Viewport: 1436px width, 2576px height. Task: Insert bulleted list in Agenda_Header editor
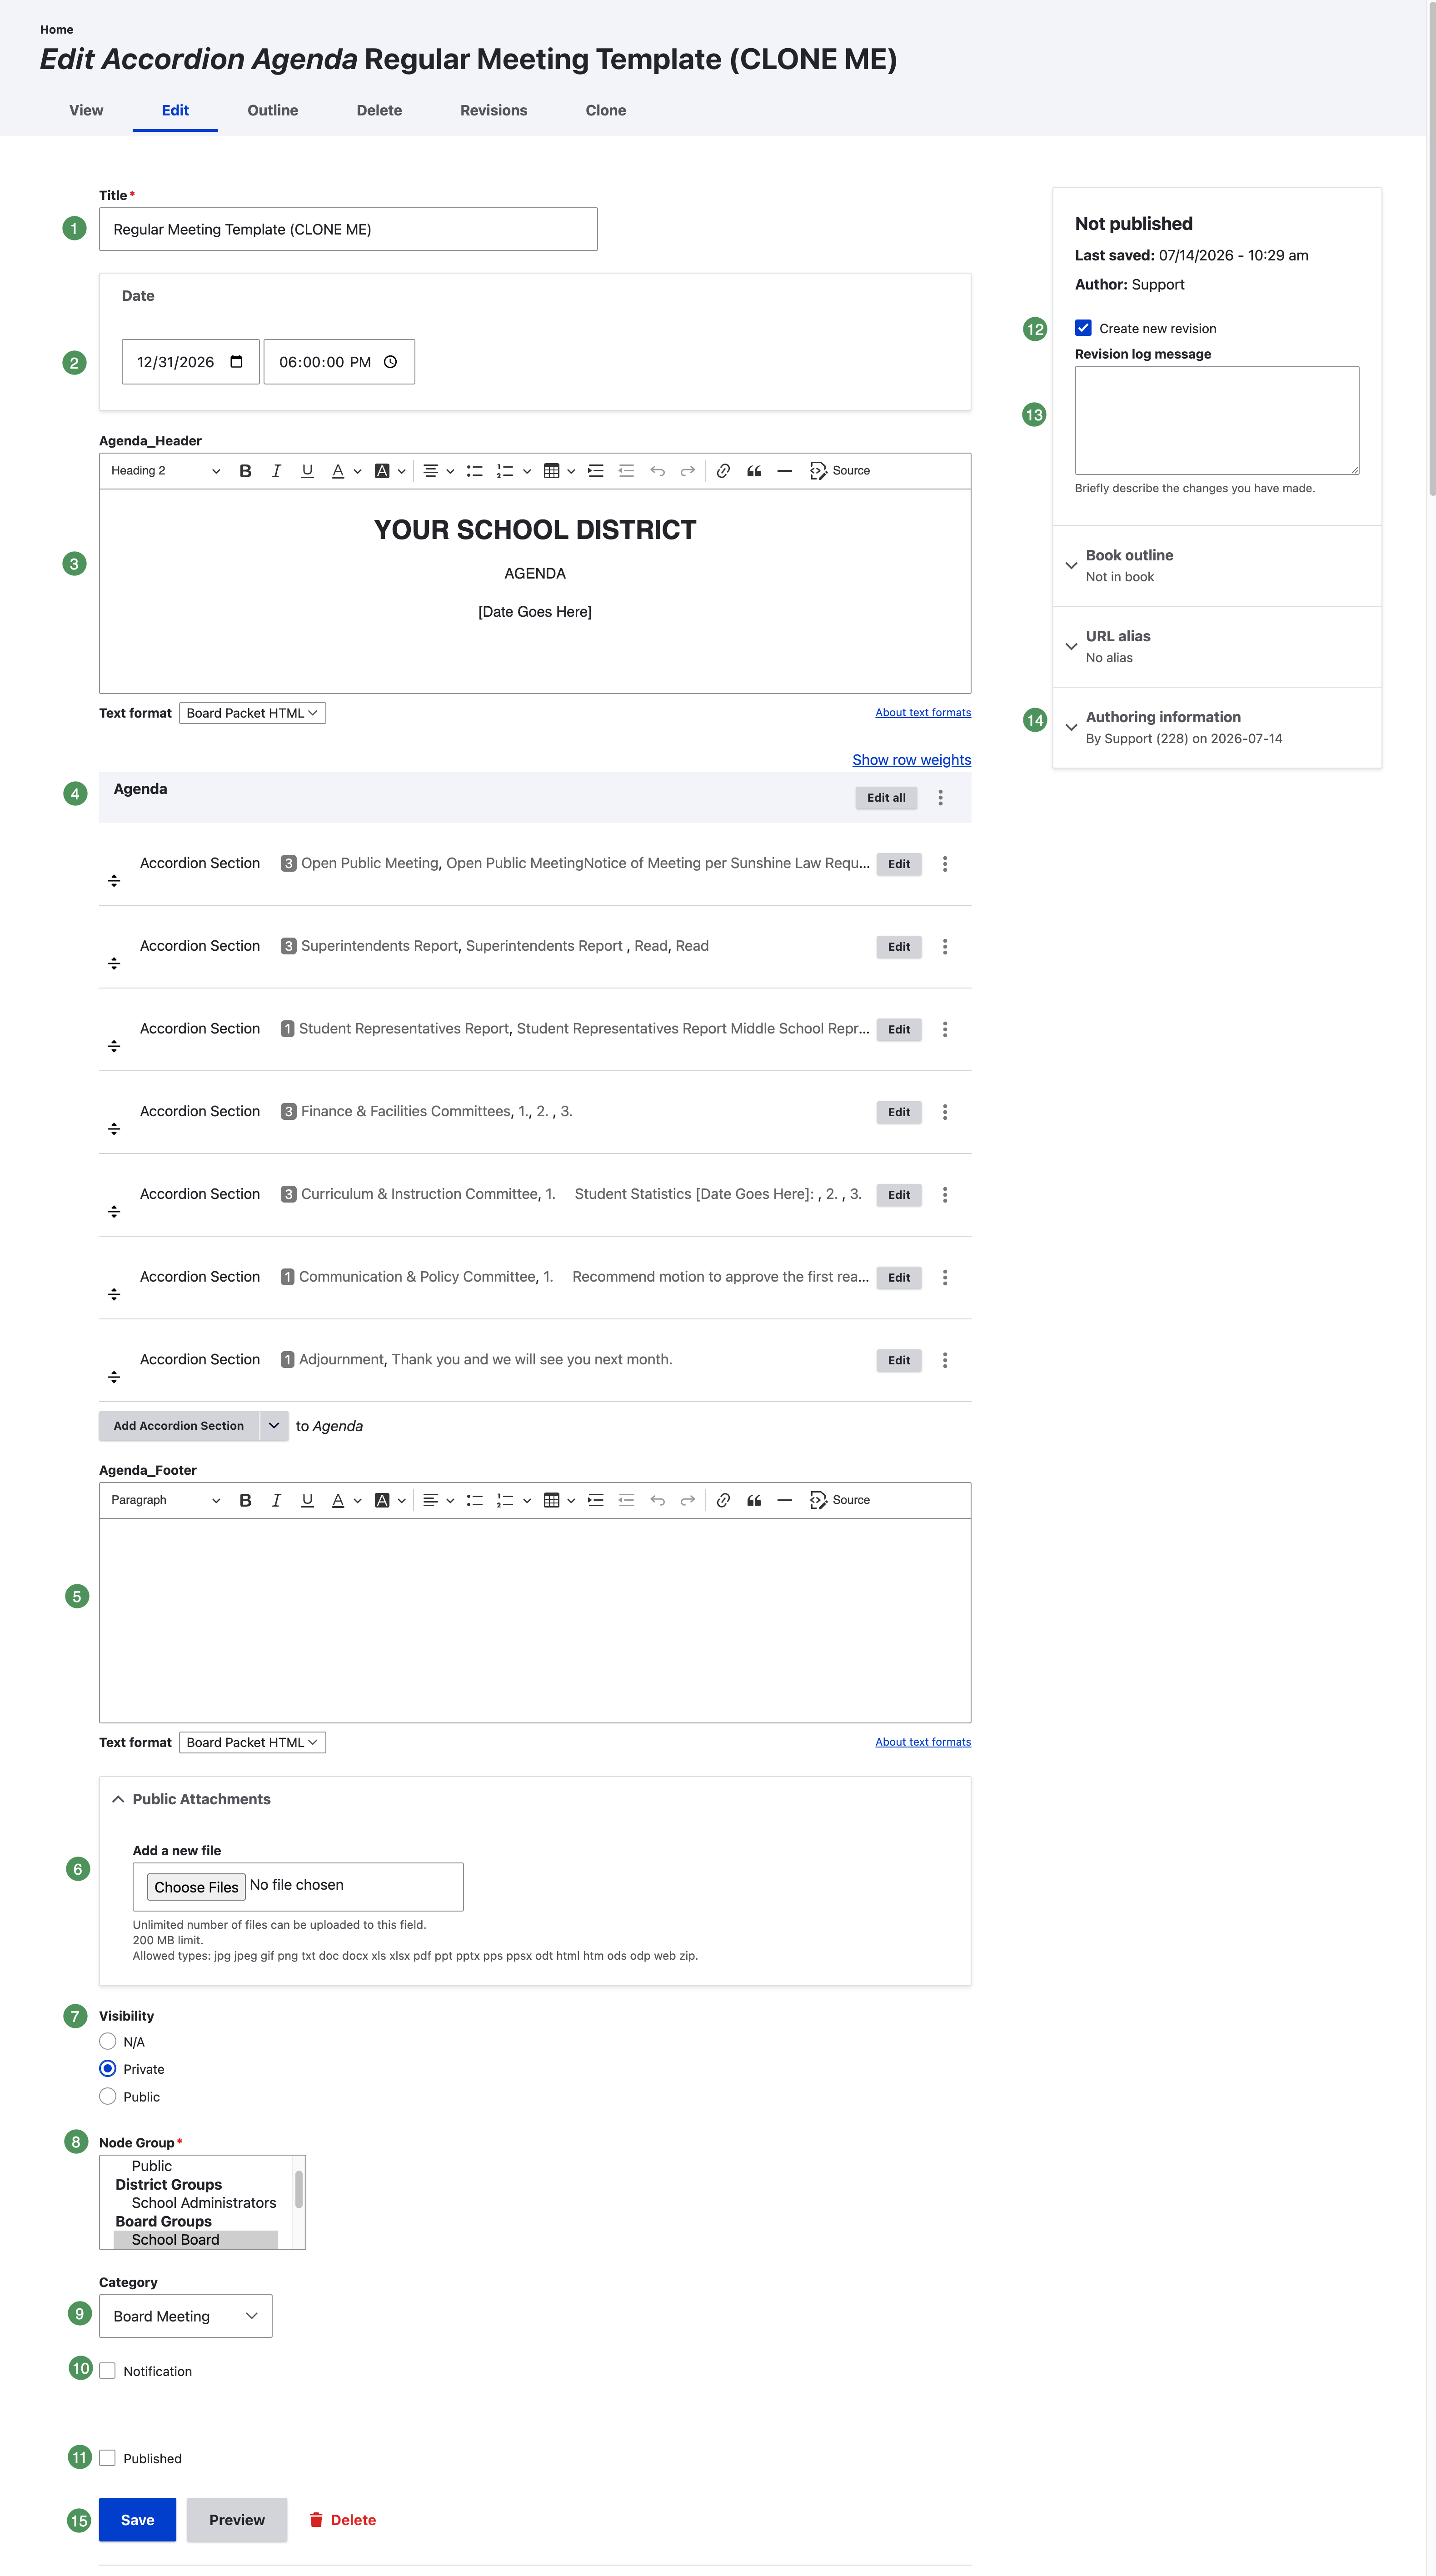click(475, 471)
